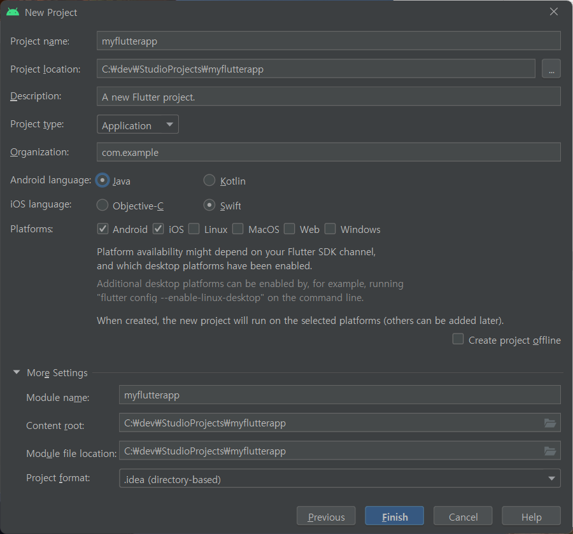The image size is (573, 534).
Task: Edit the Description text field
Action: [329, 97]
